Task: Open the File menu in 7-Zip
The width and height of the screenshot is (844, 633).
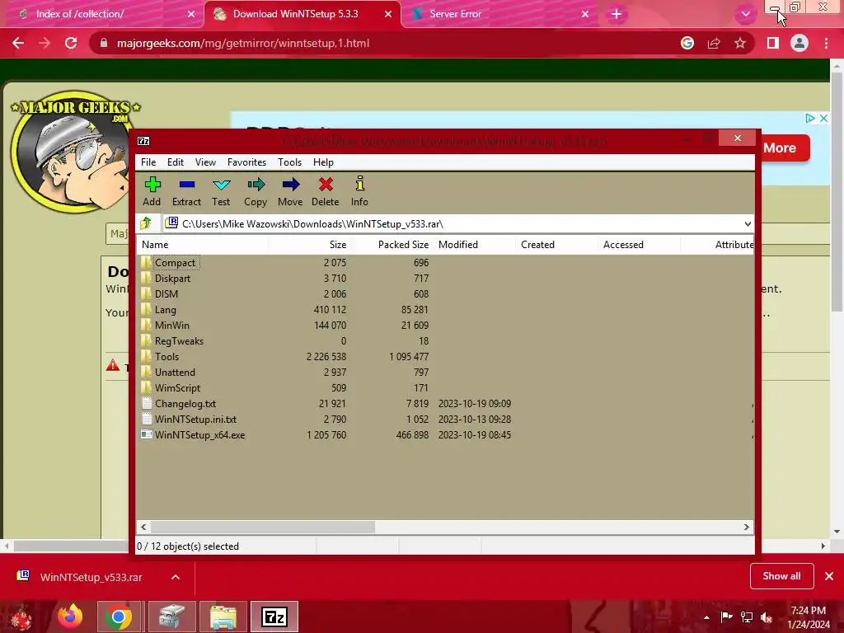Action: (148, 162)
